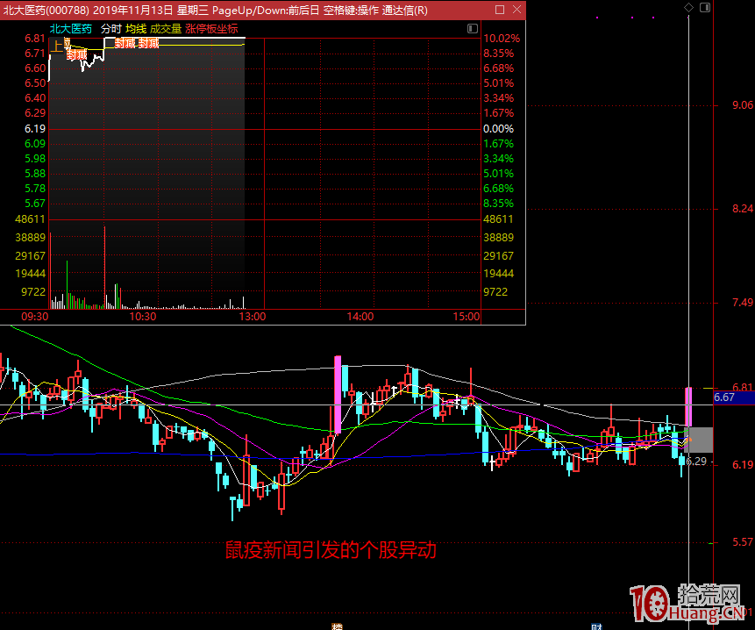Click the 北大医药 stock name label
Viewport: 755px width, 630px height.
tap(70, 28)
